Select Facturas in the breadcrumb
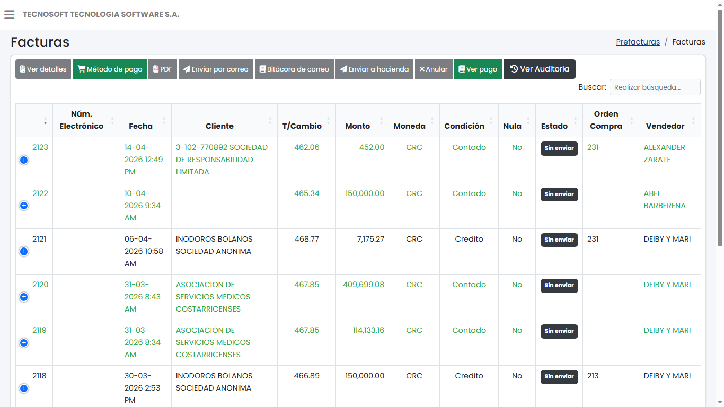Screen dimensions: 724x407 point(688,42)
